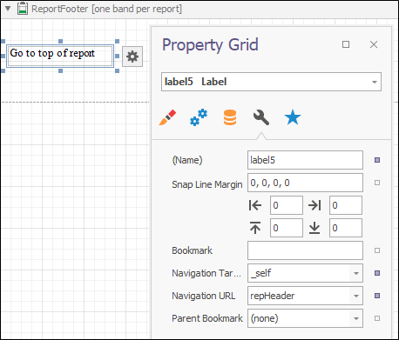Click the bottom snap margin arrow icon

coord(314,228)
